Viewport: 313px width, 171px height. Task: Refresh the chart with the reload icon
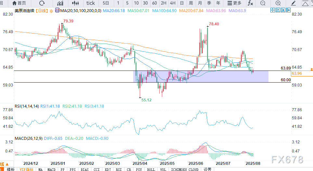[42, 3]
